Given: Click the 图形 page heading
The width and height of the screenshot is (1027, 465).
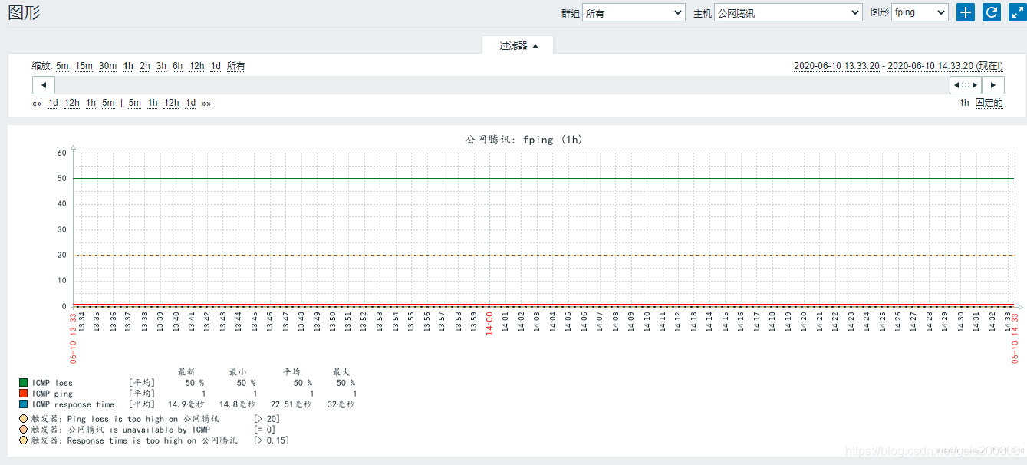Looking at the screenshot, I should click(25, 12).
